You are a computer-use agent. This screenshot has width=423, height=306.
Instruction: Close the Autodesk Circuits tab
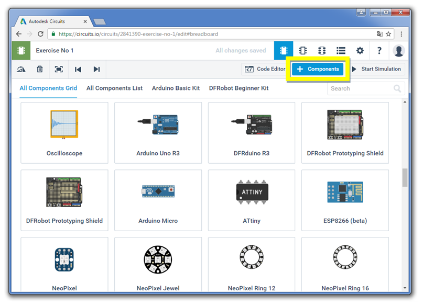(85, 21)
